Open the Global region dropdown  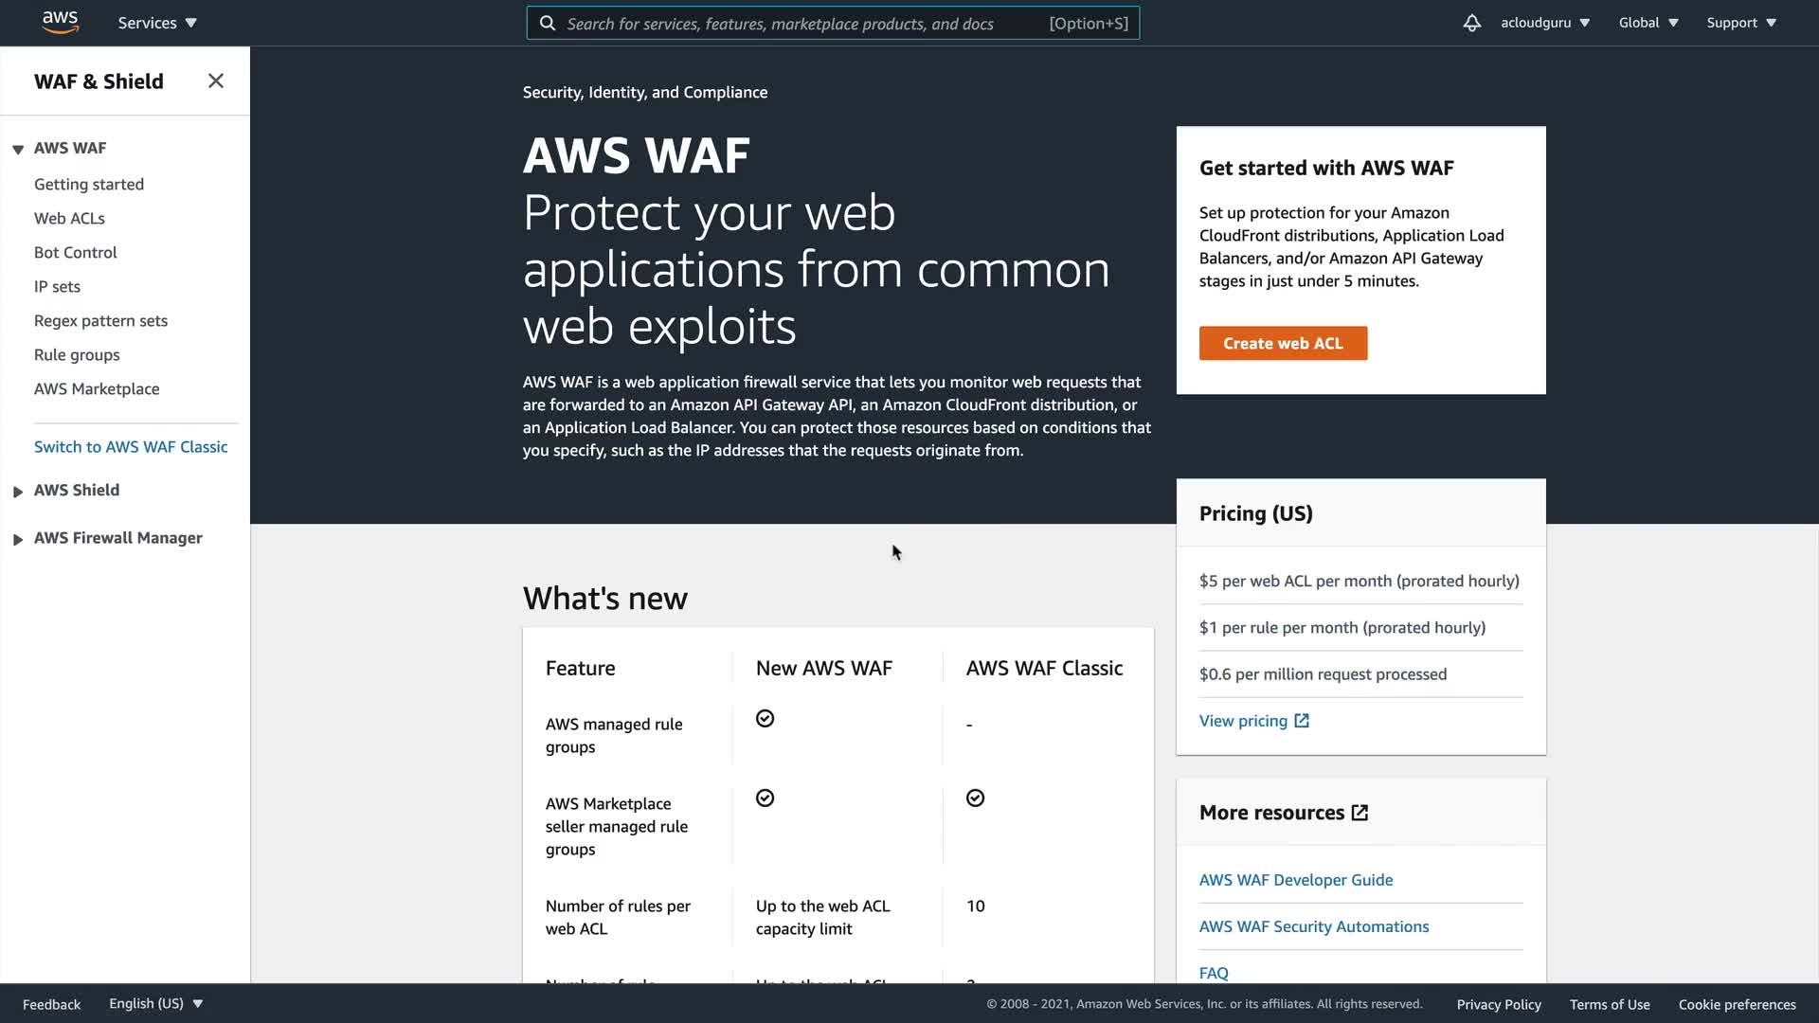[1648, 23]
